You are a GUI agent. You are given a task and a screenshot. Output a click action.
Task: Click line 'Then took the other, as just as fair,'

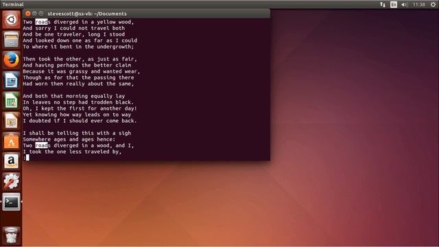coord(80,59)
